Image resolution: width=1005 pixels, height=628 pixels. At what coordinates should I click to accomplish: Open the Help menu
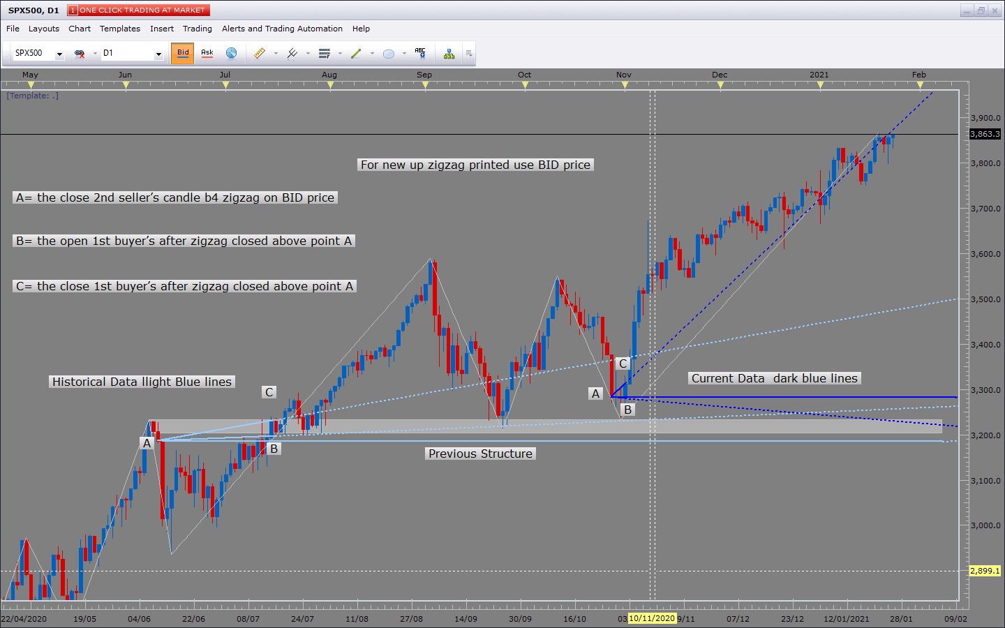(x=361, y=29)
